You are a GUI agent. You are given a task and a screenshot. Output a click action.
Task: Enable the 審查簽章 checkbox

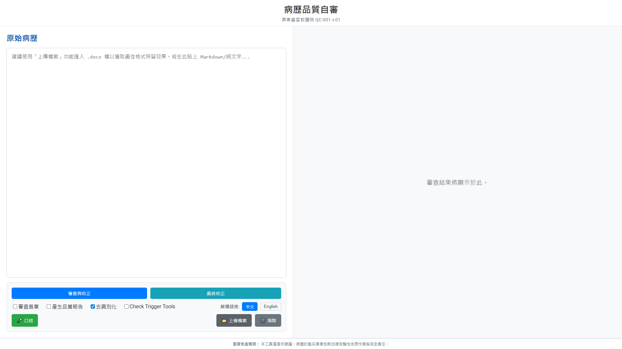pyautogui.click(x=15, y=306)
